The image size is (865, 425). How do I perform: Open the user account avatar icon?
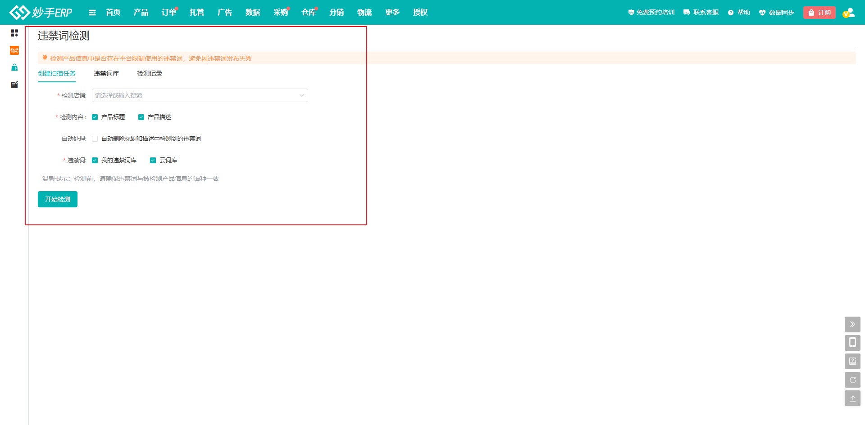coord(849,13)
